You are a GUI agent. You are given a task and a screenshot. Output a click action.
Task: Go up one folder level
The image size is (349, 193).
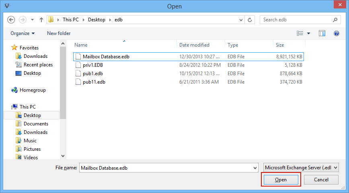point(41,20)
